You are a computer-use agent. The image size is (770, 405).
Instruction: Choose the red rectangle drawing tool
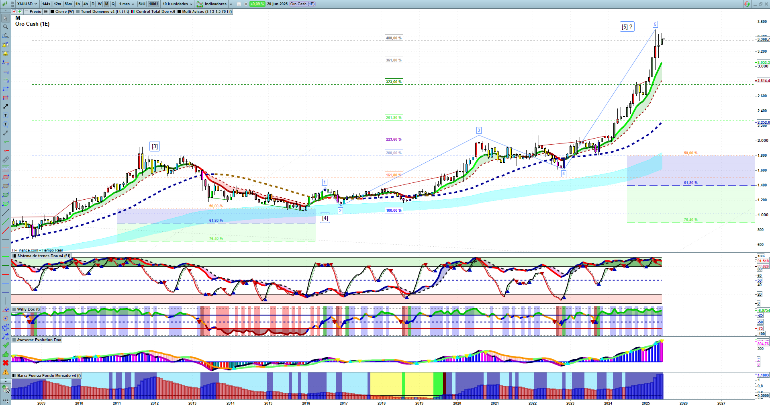pos(5,98)
